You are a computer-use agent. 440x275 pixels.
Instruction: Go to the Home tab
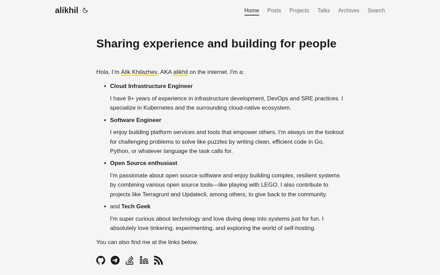click(252, 11)
